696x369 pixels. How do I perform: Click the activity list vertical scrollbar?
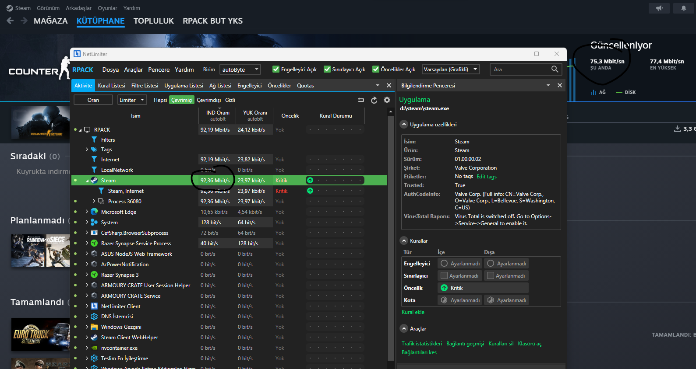click(390, 238)
